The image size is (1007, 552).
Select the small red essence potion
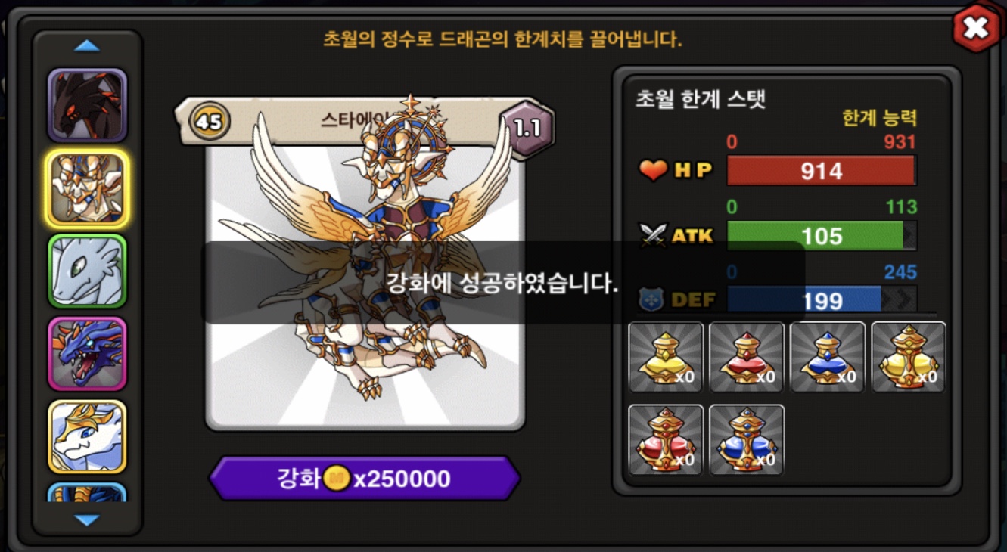coord(747,357)
